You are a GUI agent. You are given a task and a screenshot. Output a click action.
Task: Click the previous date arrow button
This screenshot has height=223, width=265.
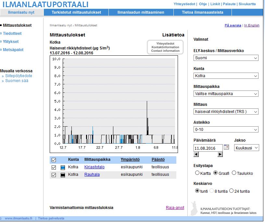tap(196, 154)
